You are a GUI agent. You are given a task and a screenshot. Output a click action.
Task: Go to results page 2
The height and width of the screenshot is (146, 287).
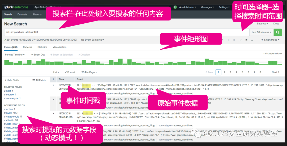tap(224, 72)
